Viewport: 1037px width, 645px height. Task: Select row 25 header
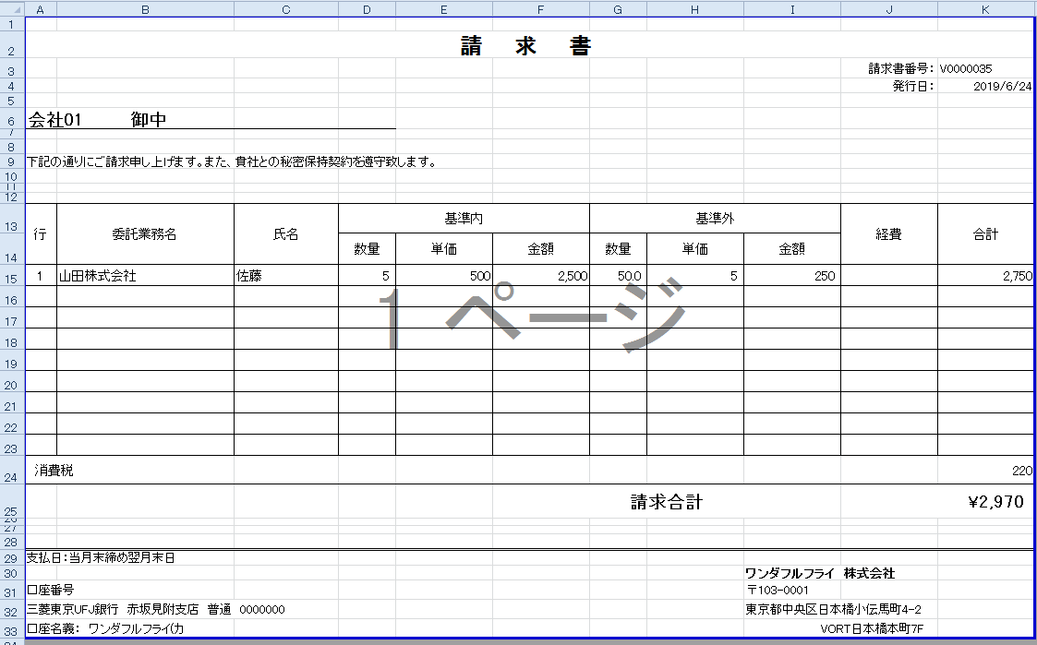[x=12, y=502]
